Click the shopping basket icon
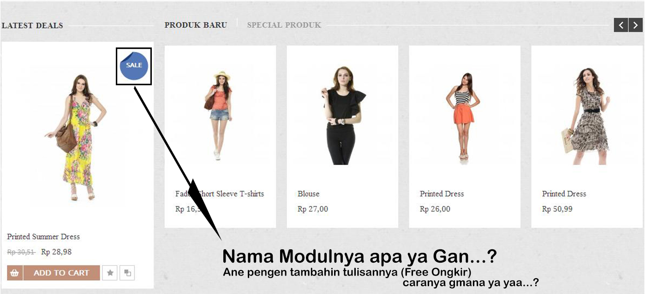 15,273
